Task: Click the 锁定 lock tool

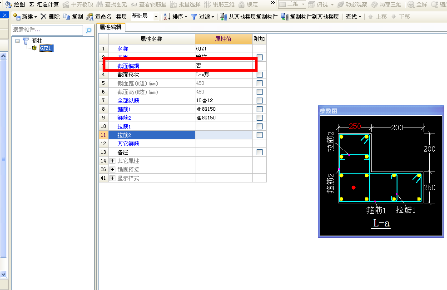Action: coord(248,4)
